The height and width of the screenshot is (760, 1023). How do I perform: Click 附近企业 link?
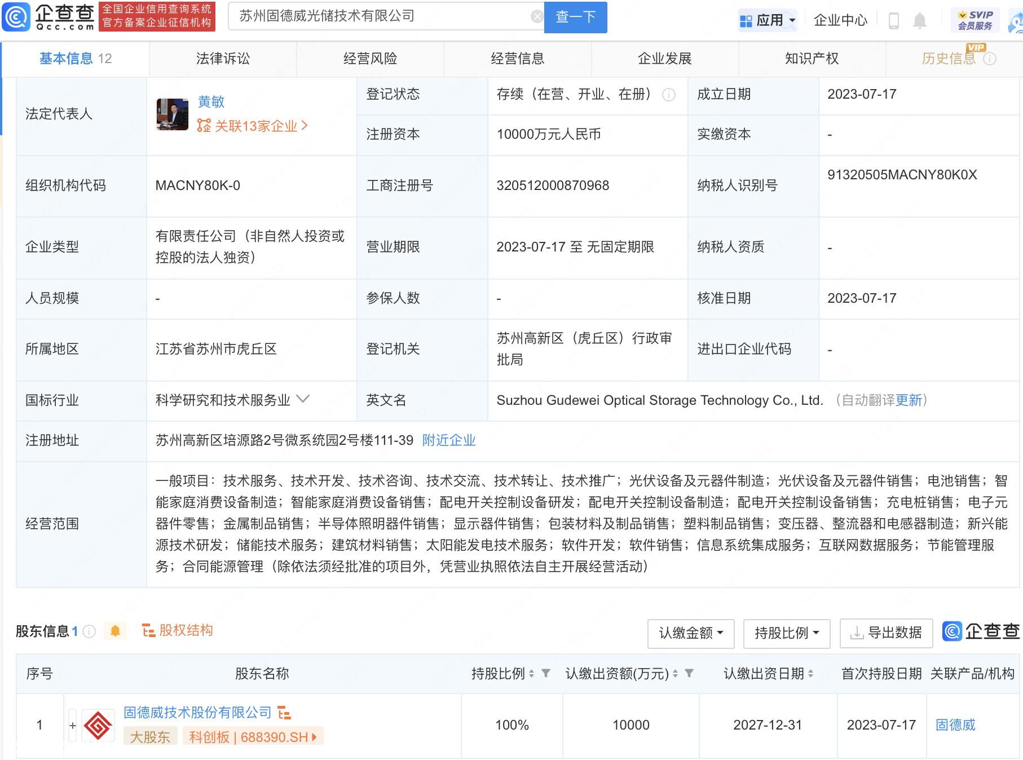tap(449, 440)
